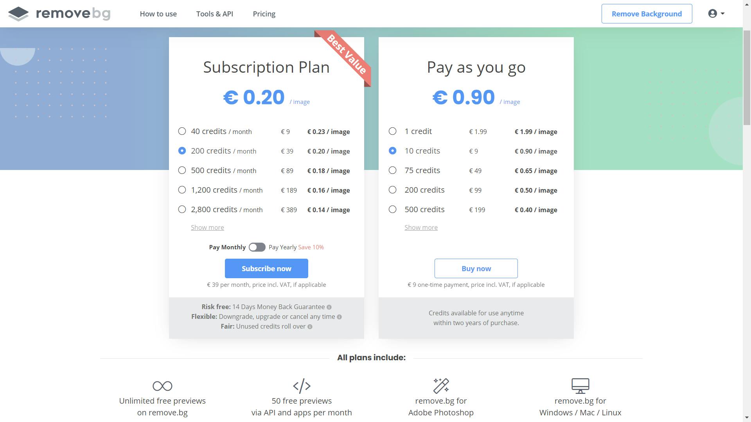The image size is (751, 422).
Task: Click the Subscribe now button
Action: [x=266, y=269]
